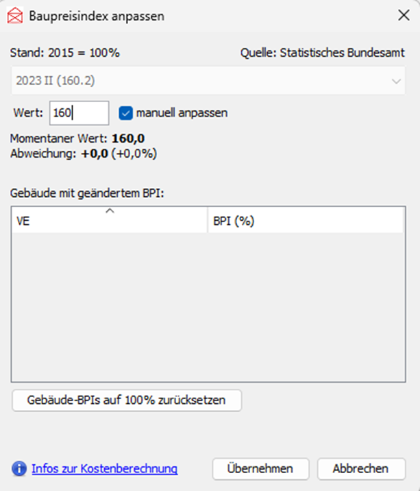
Task: Sort by the BPI (%) column header
Action: pyautogui.click(x=305, y=222)
